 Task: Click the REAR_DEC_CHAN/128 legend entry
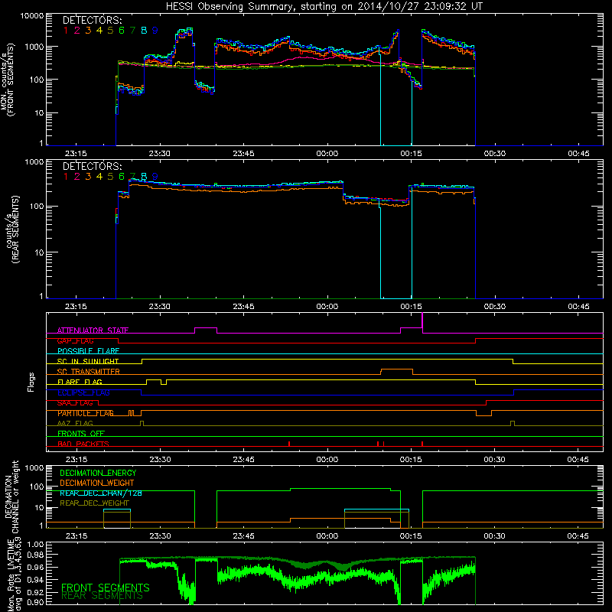101,493
